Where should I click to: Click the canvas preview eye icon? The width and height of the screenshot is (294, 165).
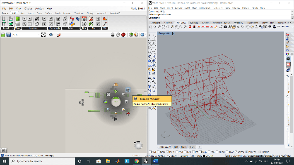tap(51, 35)
